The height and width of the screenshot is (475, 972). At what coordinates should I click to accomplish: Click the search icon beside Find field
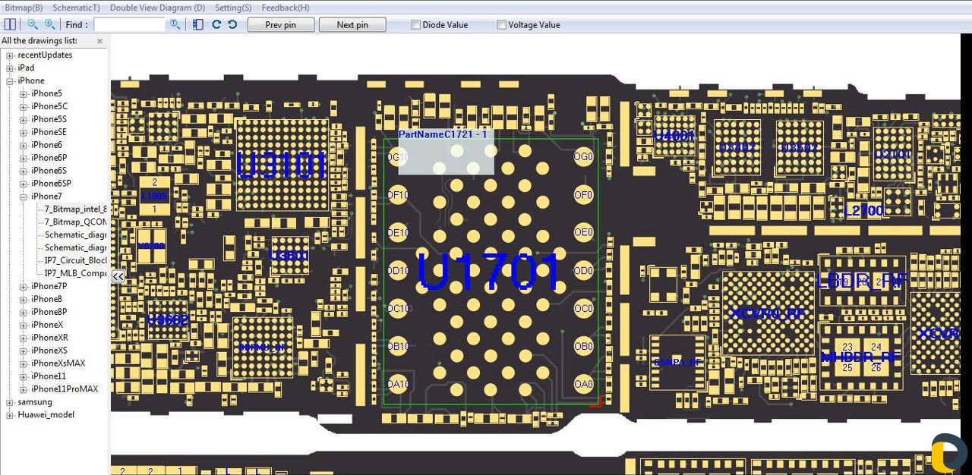(x=175, y=24)
